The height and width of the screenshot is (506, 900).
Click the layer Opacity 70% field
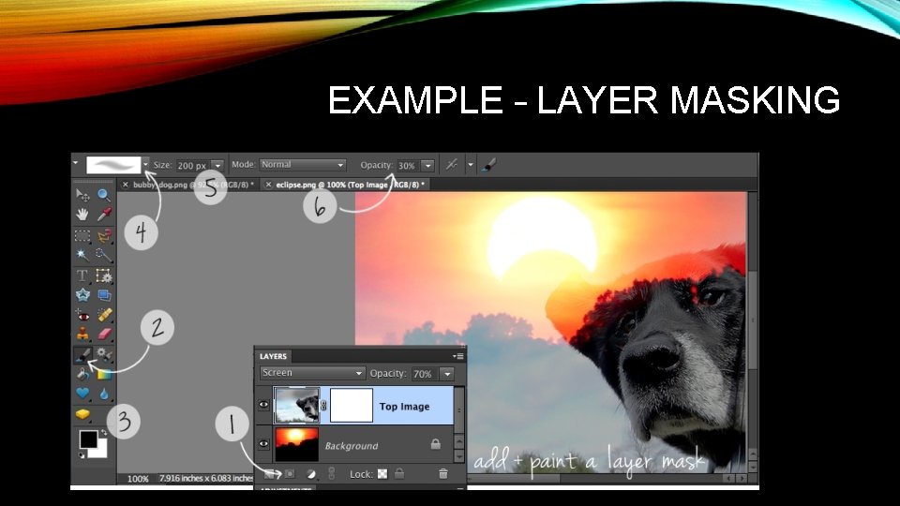(425, 374)
